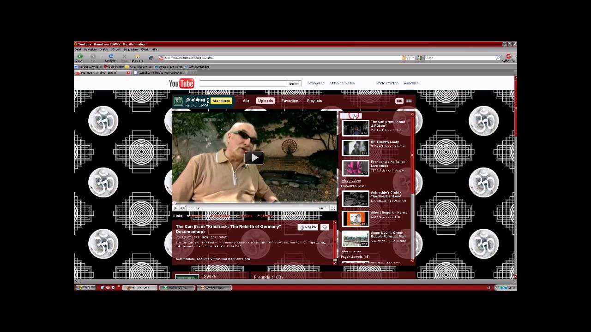Select the Uploads channel tab

tap(265, 101)
